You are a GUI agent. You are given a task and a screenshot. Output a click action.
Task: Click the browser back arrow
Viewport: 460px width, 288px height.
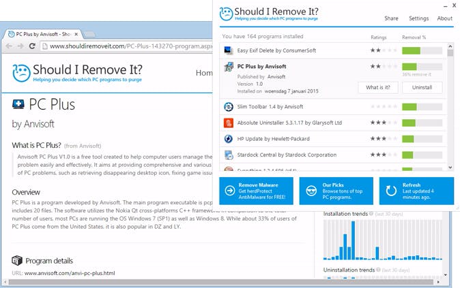click(9, 46)
